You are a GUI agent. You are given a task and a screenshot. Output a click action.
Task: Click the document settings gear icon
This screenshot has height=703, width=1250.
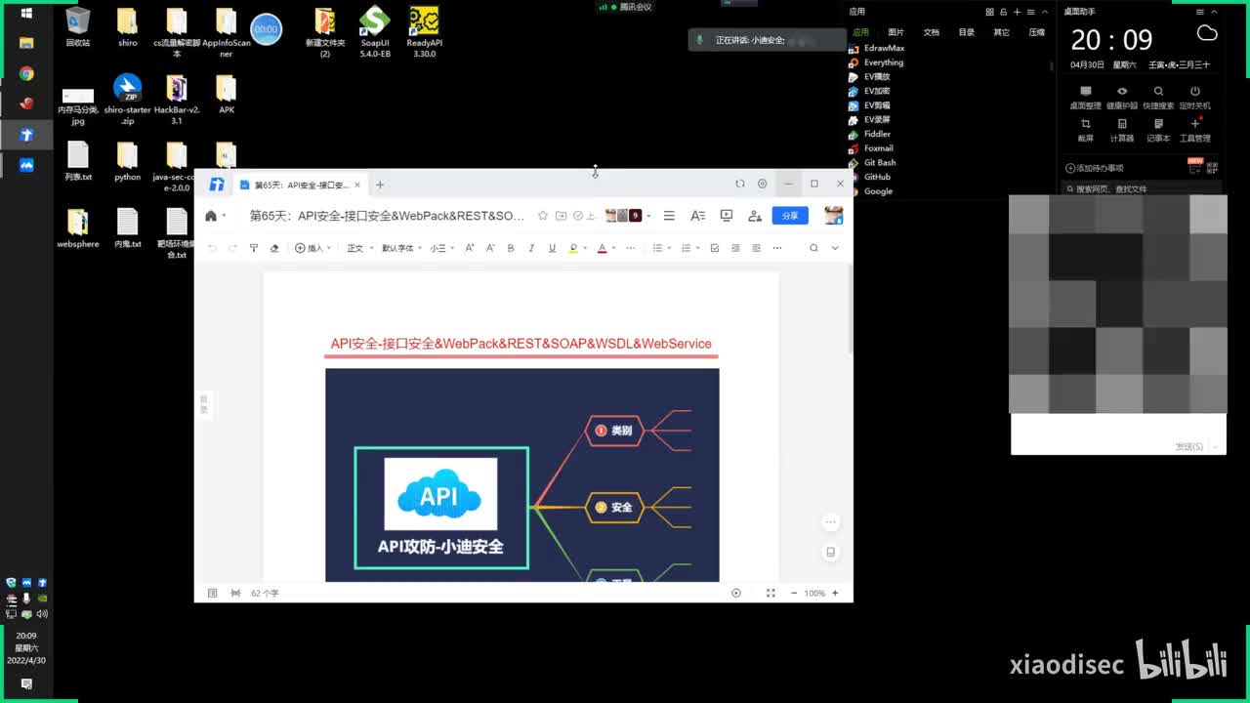click(763, 184)
